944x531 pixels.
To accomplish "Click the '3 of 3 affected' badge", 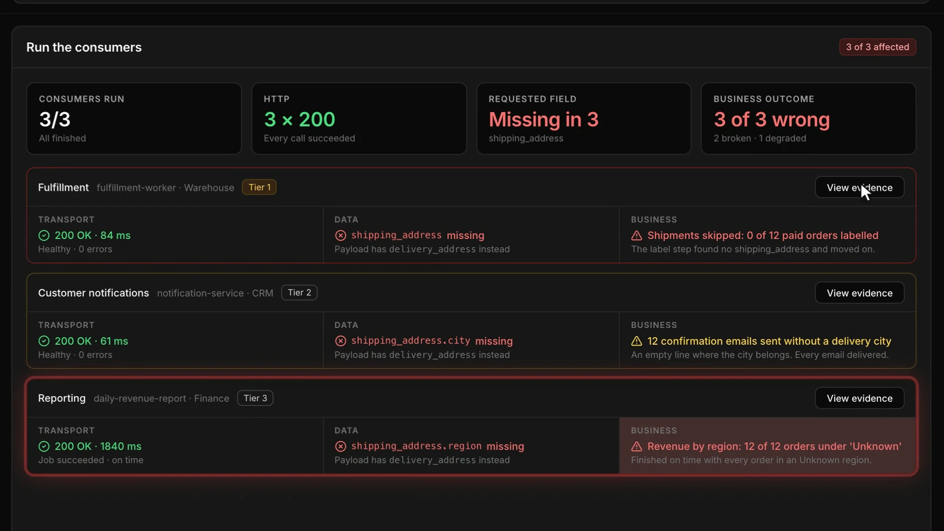I will pos(877,47).
